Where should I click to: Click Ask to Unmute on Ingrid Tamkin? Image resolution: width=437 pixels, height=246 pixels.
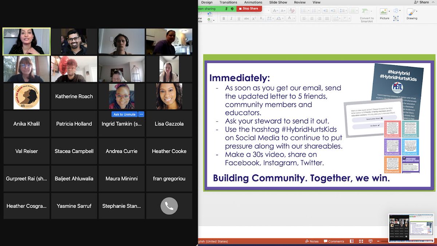(125, 114)
